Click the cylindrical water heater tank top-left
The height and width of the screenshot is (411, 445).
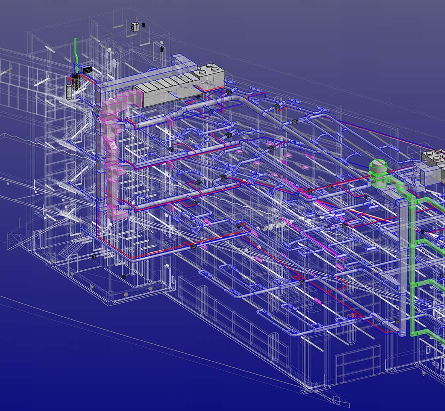coord(69,91)
